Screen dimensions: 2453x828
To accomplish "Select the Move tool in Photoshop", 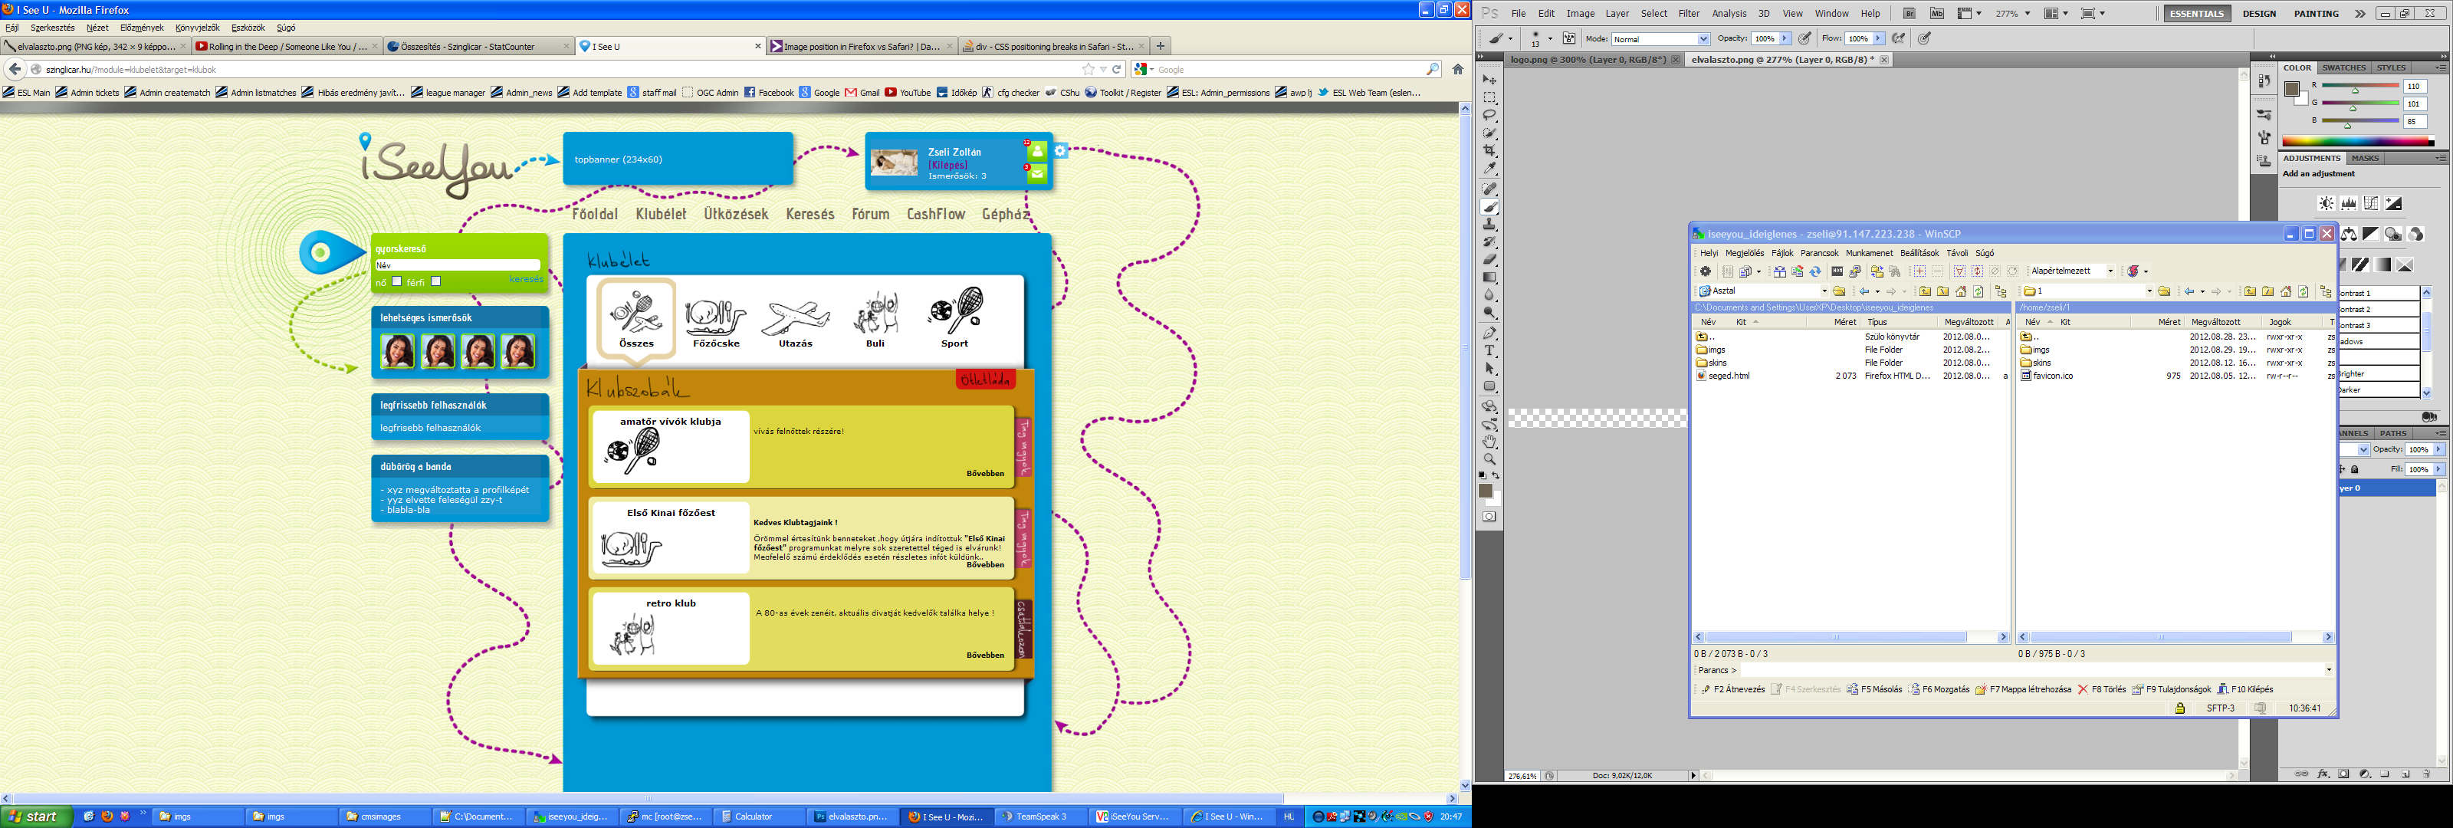I will click(1489, 79).
